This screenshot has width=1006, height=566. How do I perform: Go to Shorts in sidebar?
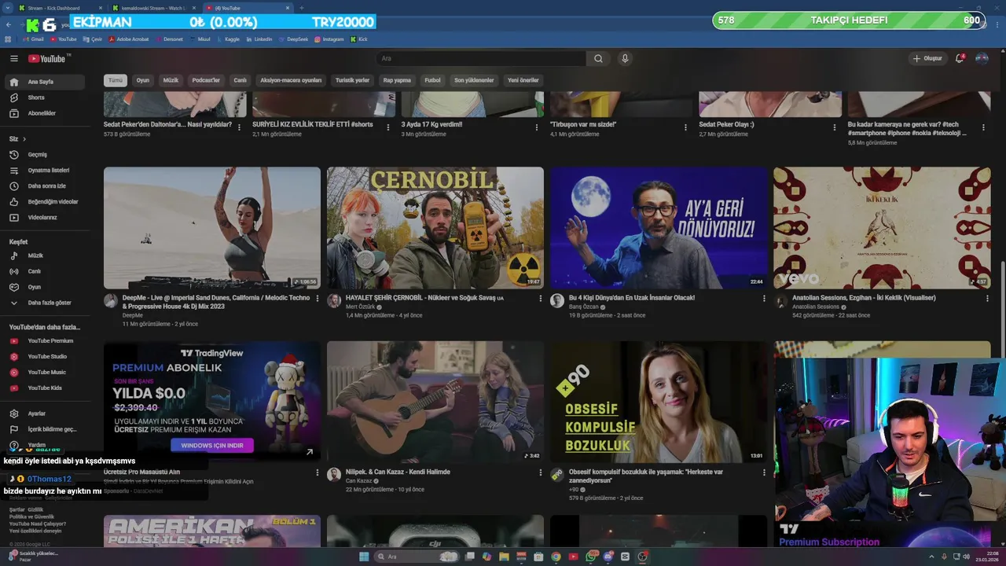[44, 97]
